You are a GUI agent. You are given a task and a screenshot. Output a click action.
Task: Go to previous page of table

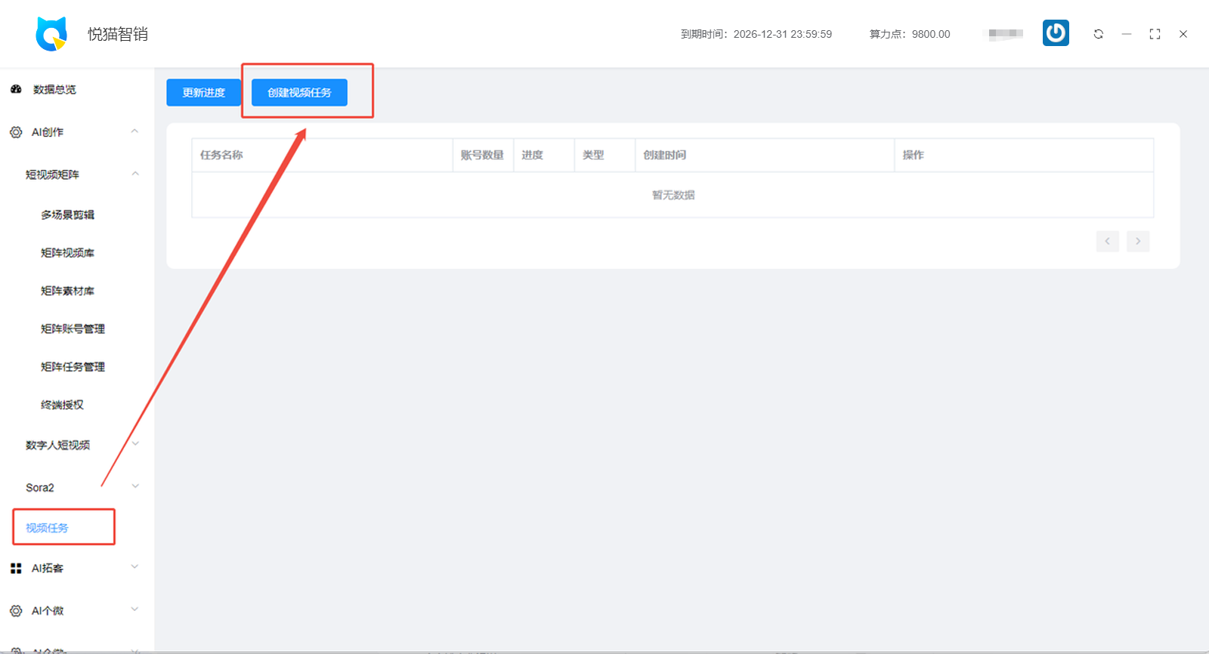pyautogui.click(x=1107, y=241)
